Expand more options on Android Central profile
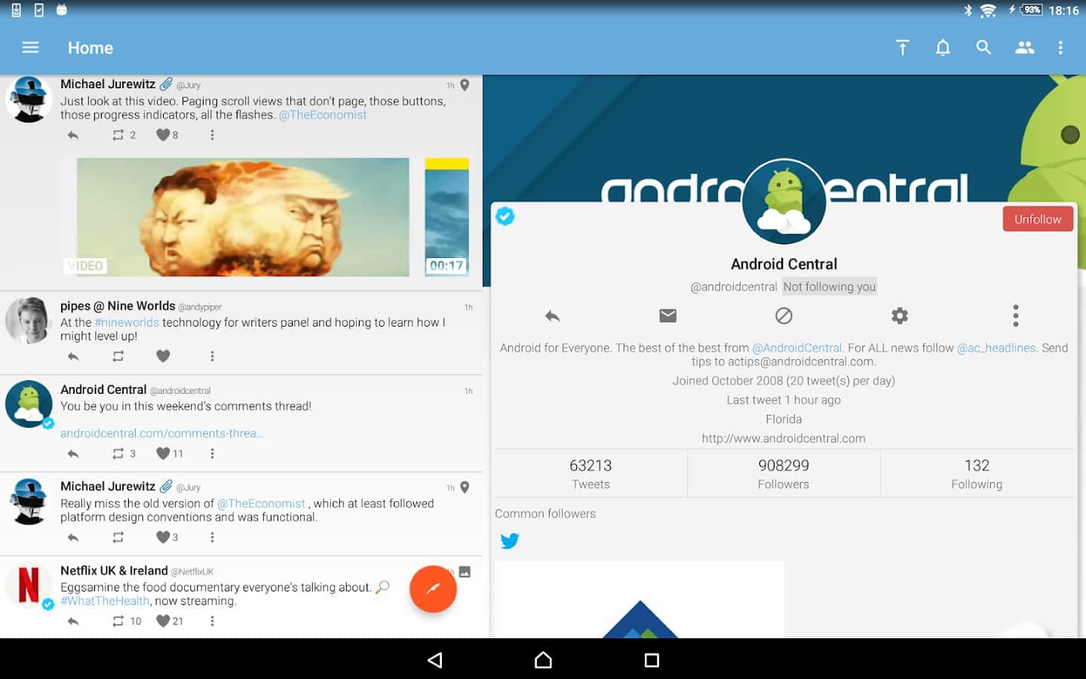Viewport: 1086px width, 679px height. (1016, 315)
